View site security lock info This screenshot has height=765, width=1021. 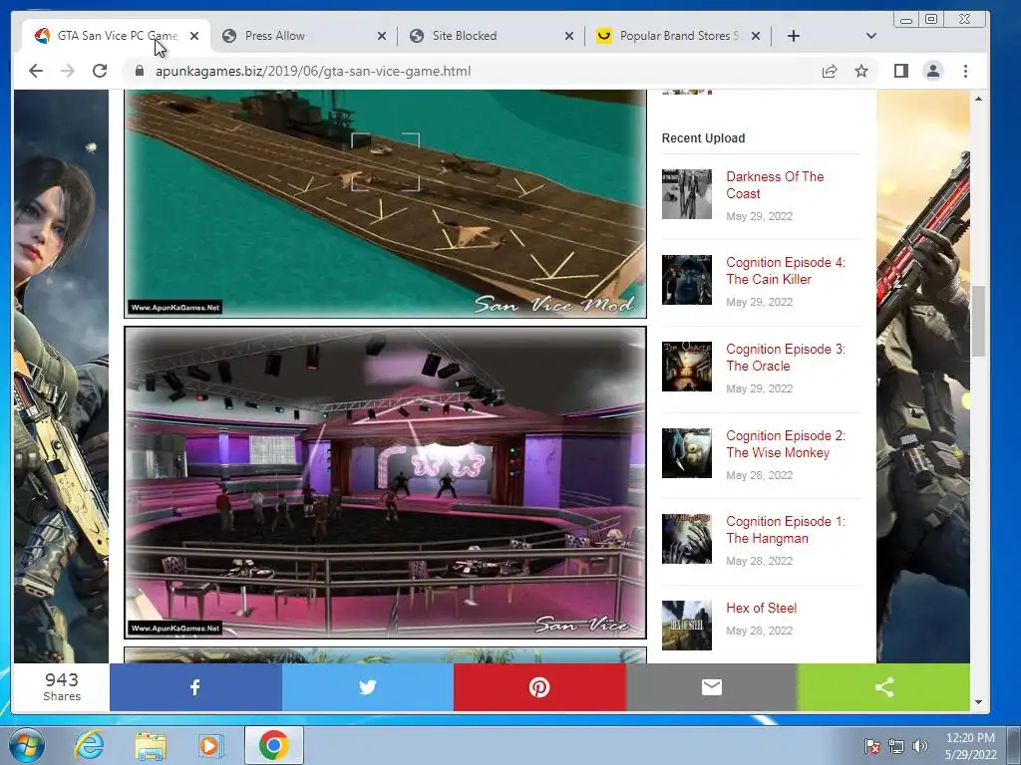(140, 71)
